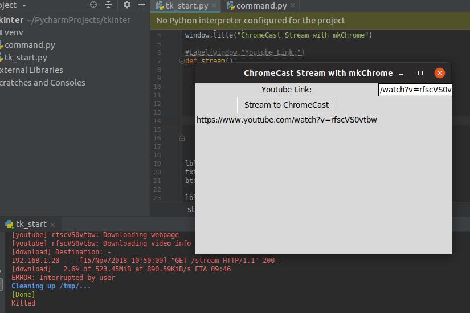The width and height of the screenshot is (470, 313).
Task: Close the ChromeCast Stream window
Action: 439,73
